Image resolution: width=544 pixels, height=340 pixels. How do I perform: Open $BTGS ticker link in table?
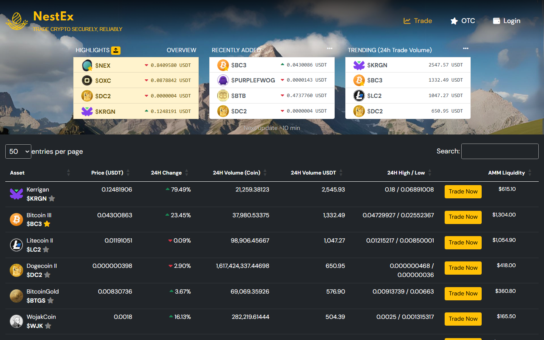click(36, 300)
